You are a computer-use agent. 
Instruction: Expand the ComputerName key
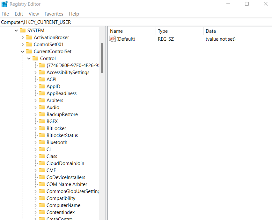pos(35,205)
